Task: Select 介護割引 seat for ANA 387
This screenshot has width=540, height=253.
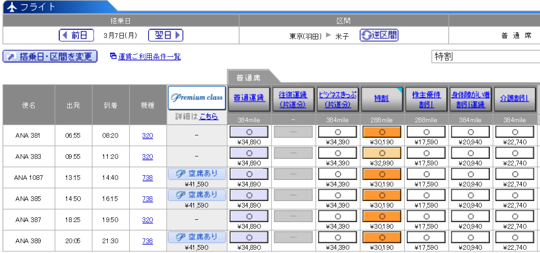Action: 515,216
